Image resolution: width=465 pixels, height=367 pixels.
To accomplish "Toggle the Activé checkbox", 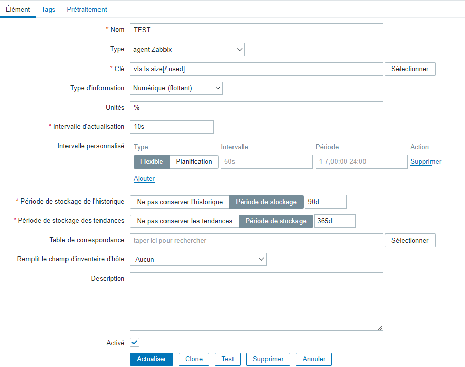I will pos(135,343).
